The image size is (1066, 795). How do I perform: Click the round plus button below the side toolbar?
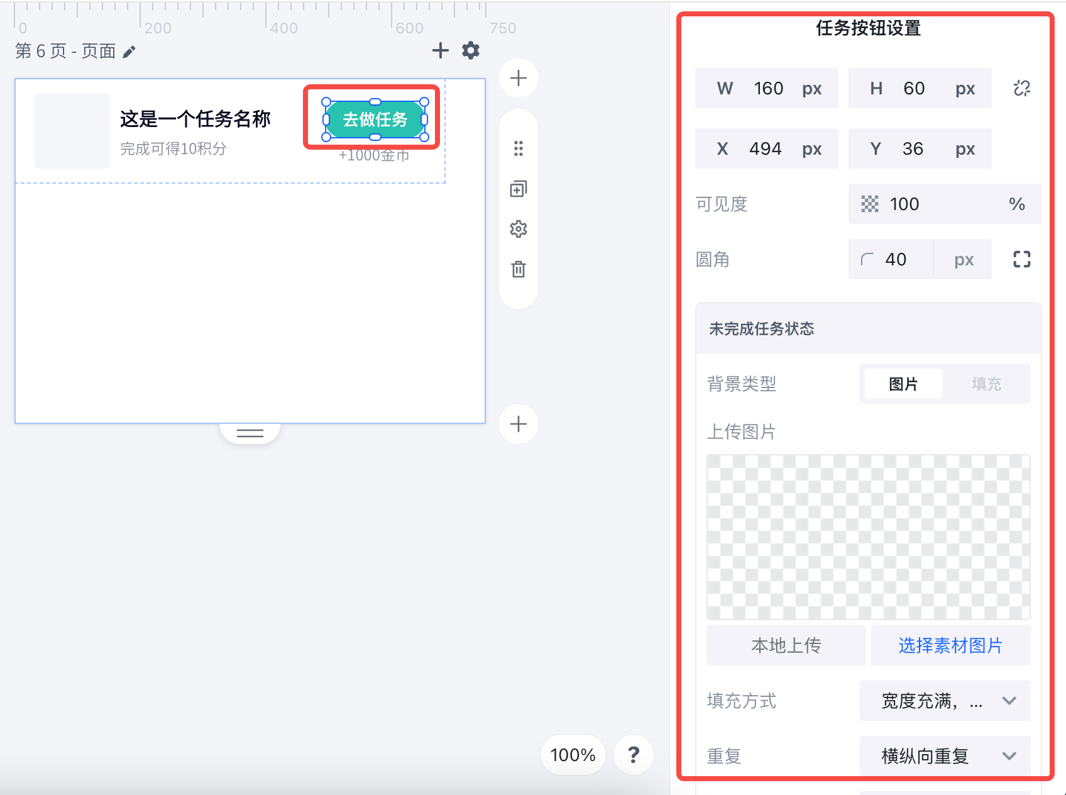point(519,424)
